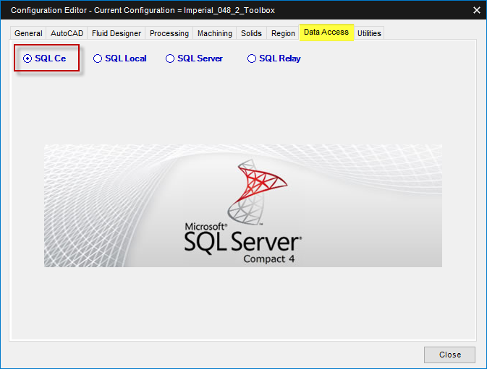This screenshot has width=487, height=369.
Task: Open the Processing tab
Action: coord(169,33)
